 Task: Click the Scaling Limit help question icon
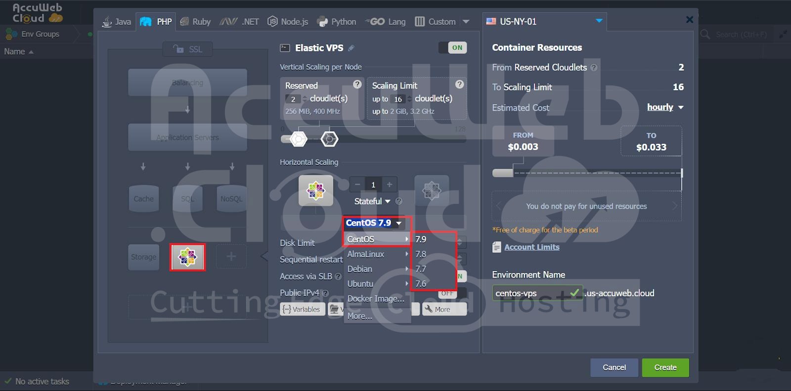pos(459,84)
